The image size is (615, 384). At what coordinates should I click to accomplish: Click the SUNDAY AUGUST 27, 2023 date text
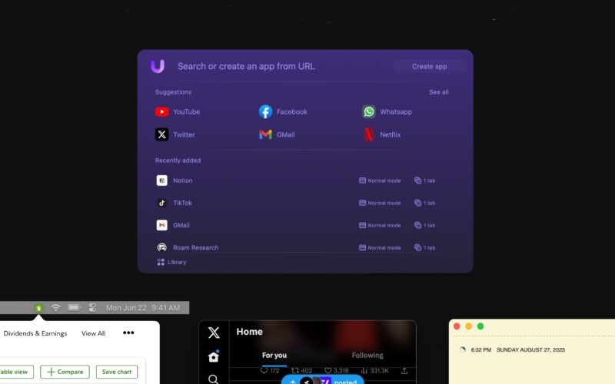pyautogui.click(x=530, y=350)
